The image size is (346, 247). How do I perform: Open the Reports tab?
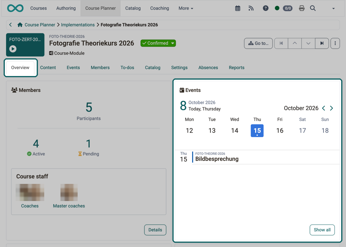pos(236,68)
